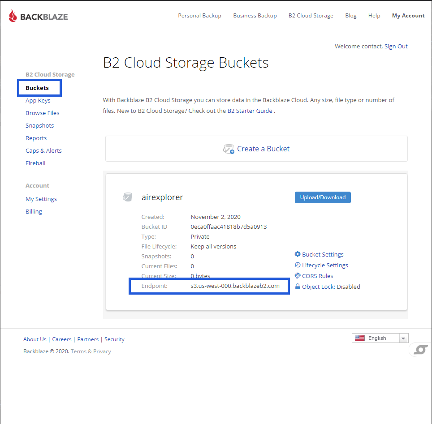Image resolution: width=432 pixels, height=424 pixels.
Task: Open Careers footer link
Action: click(62, 339)
